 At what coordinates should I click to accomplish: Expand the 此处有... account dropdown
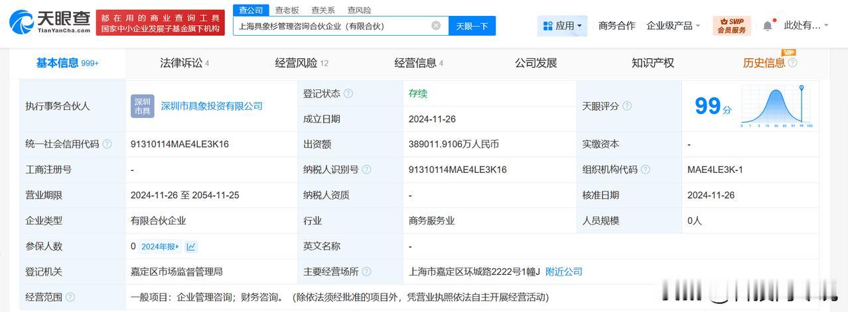[x=806, y=26]
